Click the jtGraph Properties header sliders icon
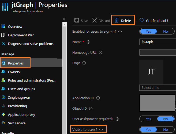 point(5,7)
